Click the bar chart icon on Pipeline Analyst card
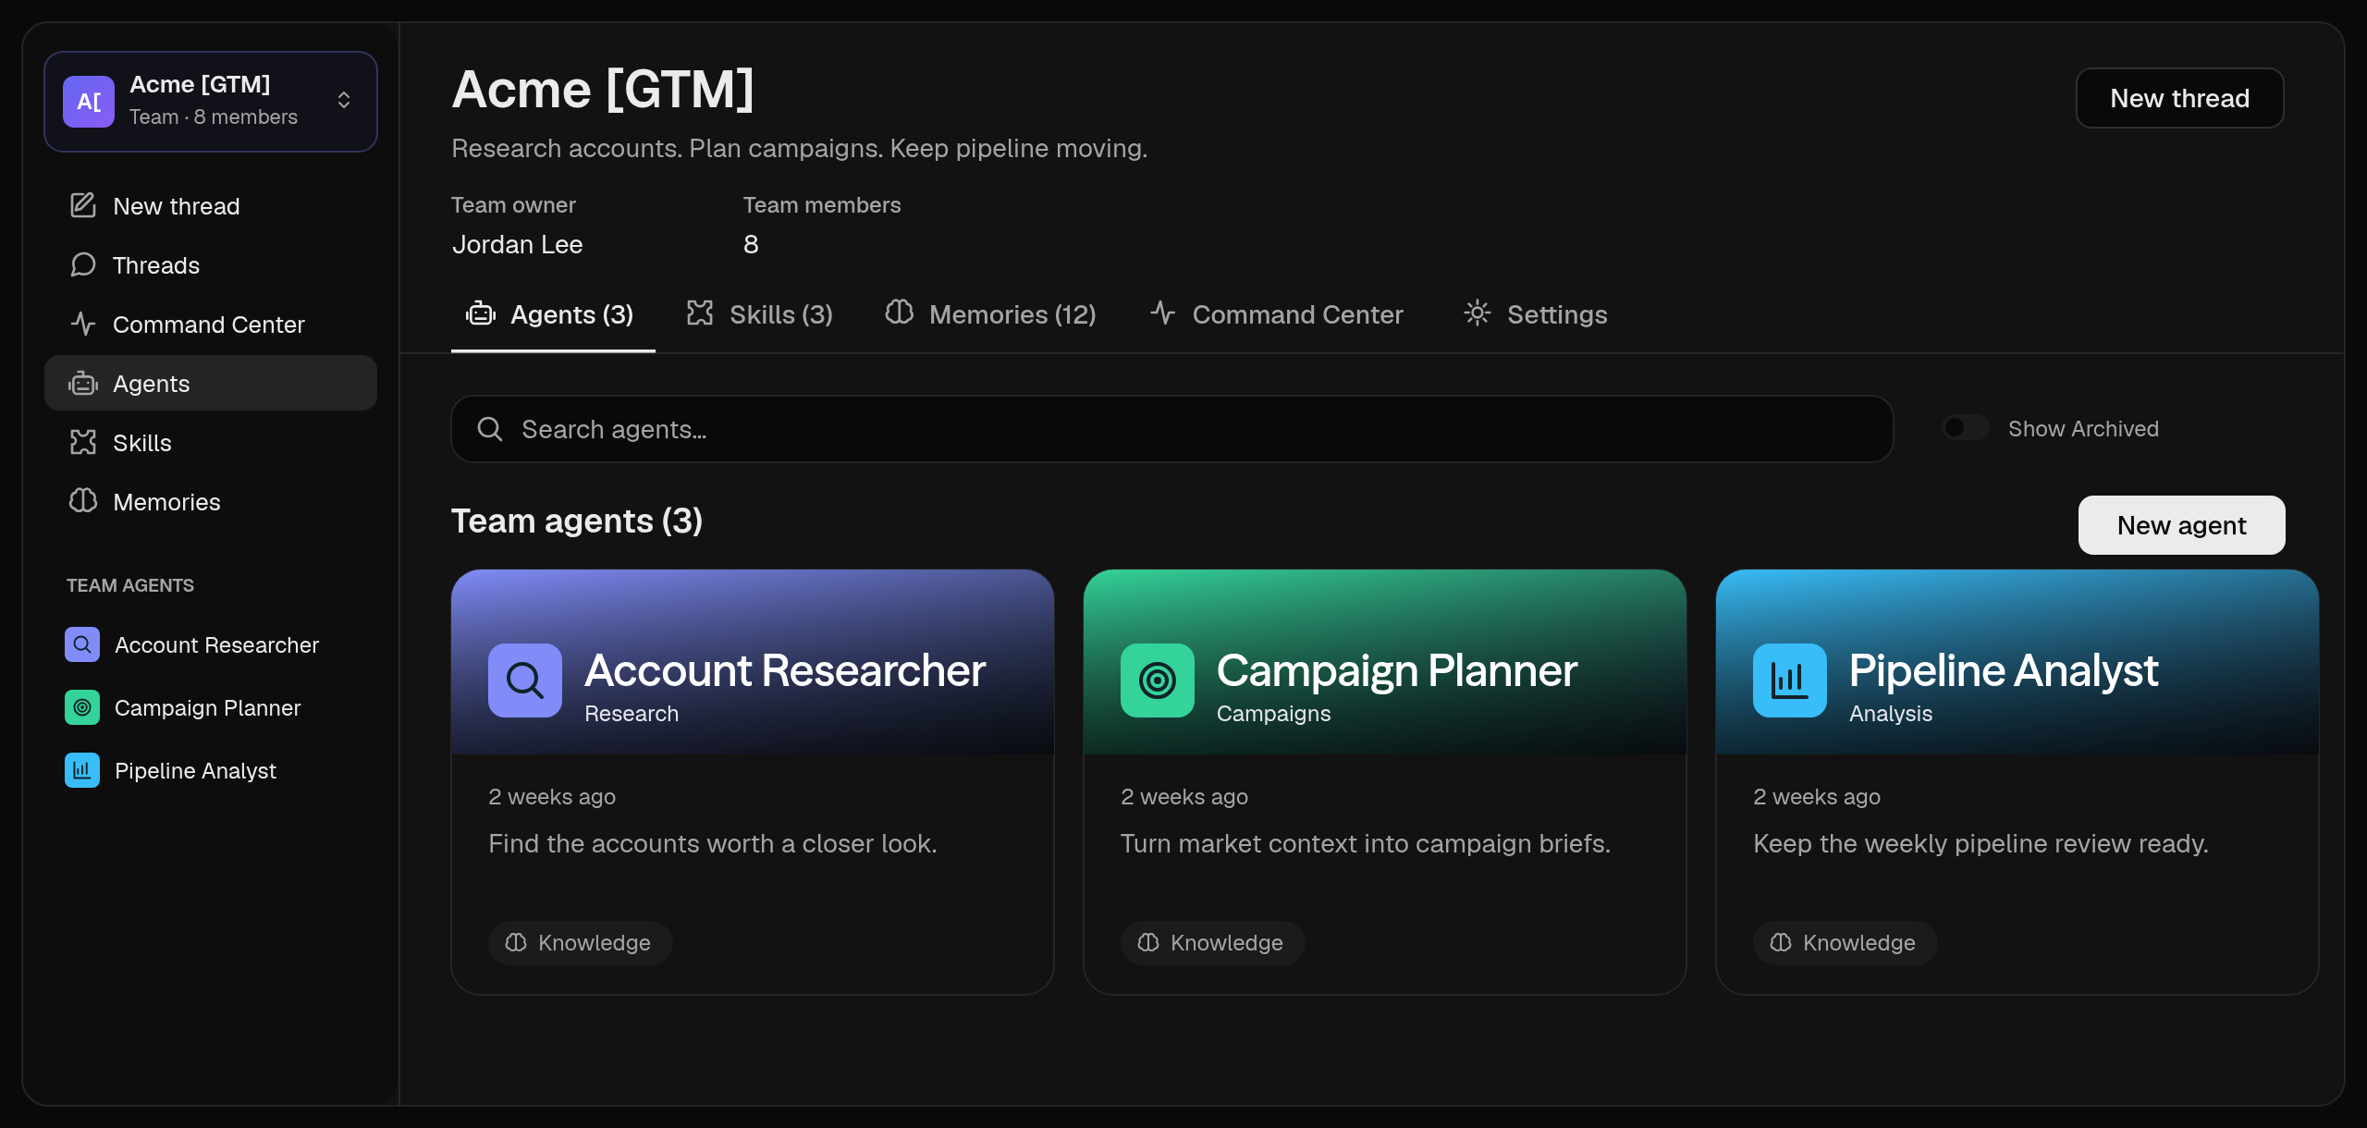 pyautogui.click(x=1790, y=680)
